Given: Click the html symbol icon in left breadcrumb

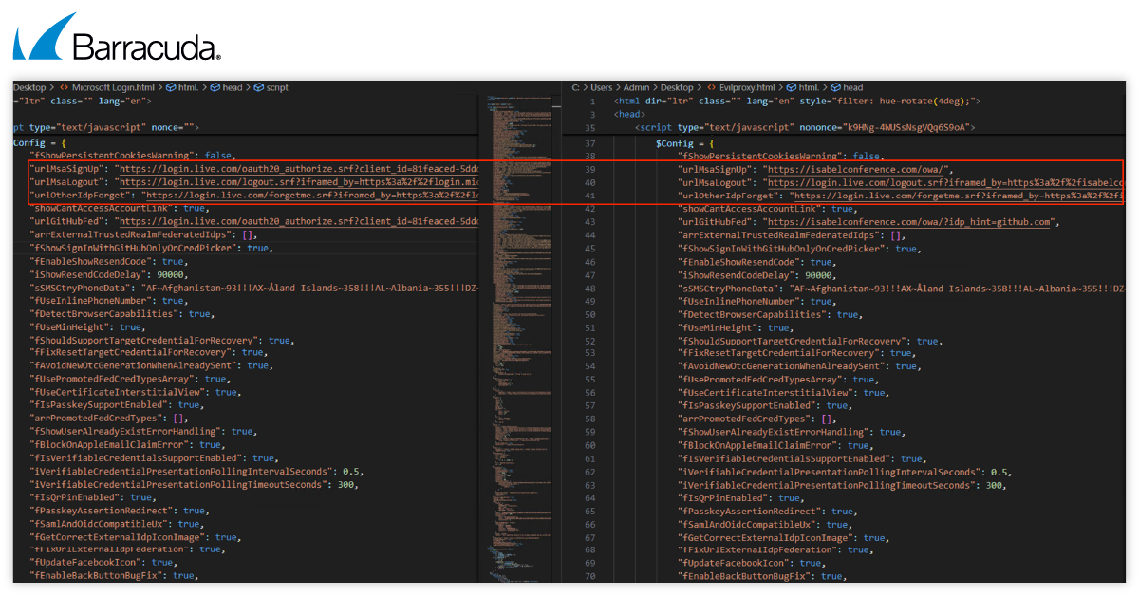Looking at the screenshot, I should pos(171,87).
